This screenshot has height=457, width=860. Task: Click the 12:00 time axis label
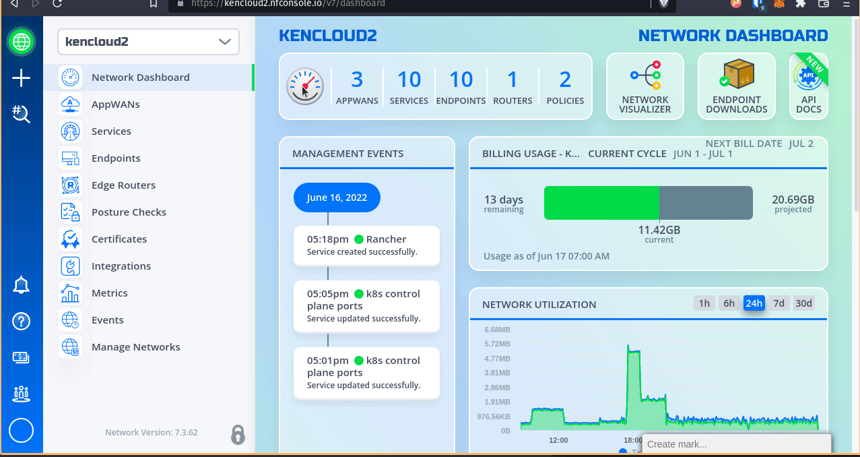tap(558, 440)
